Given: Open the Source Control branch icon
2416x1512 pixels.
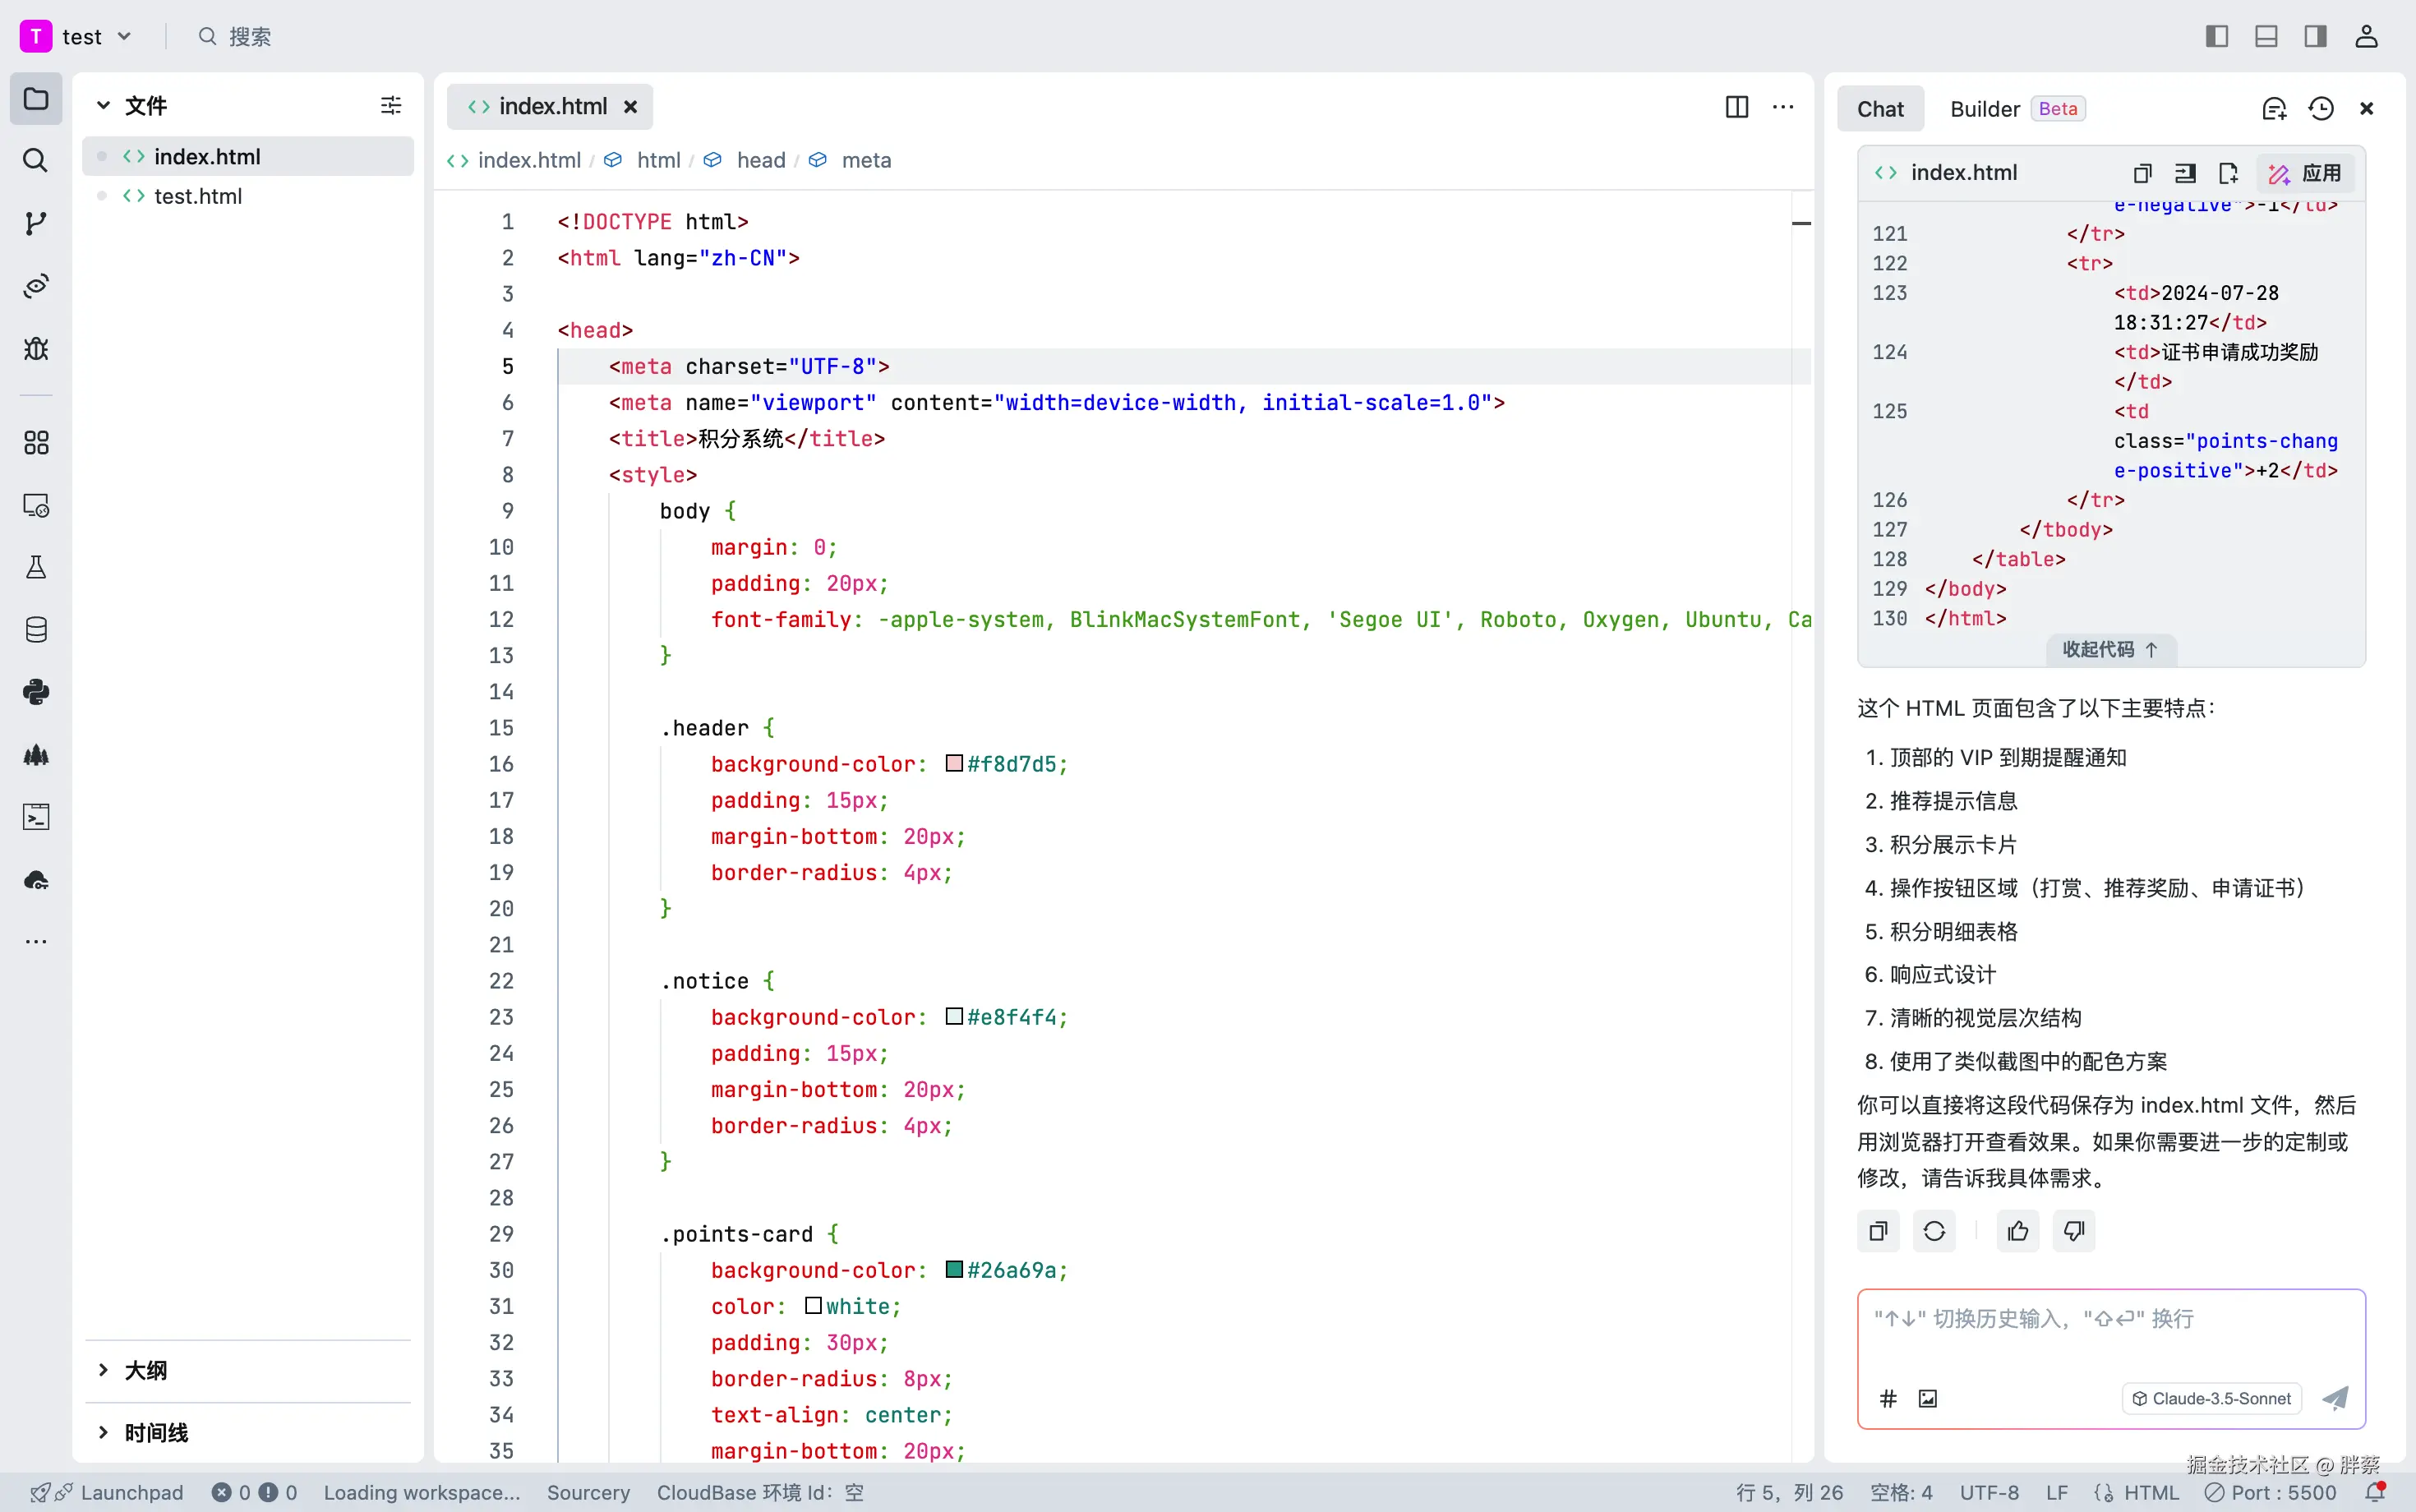Looking at the screenshot, I should 36,223.
